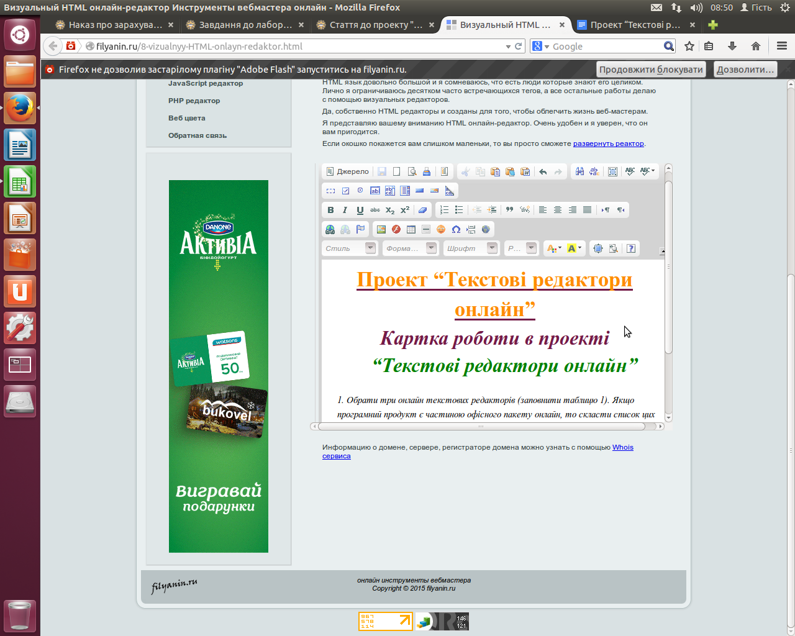This screenshot has width=795, height=636.
Task: Follow the 'Whois сервиса' link
Action: coord(623,447)
